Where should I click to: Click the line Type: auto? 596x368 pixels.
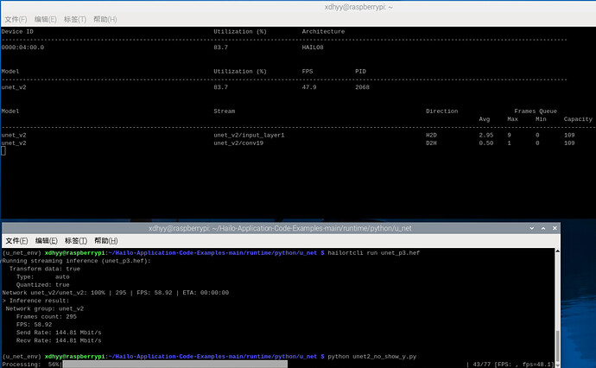42,276
